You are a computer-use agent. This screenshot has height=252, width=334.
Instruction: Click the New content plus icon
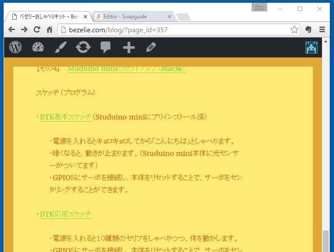point(128,48)
